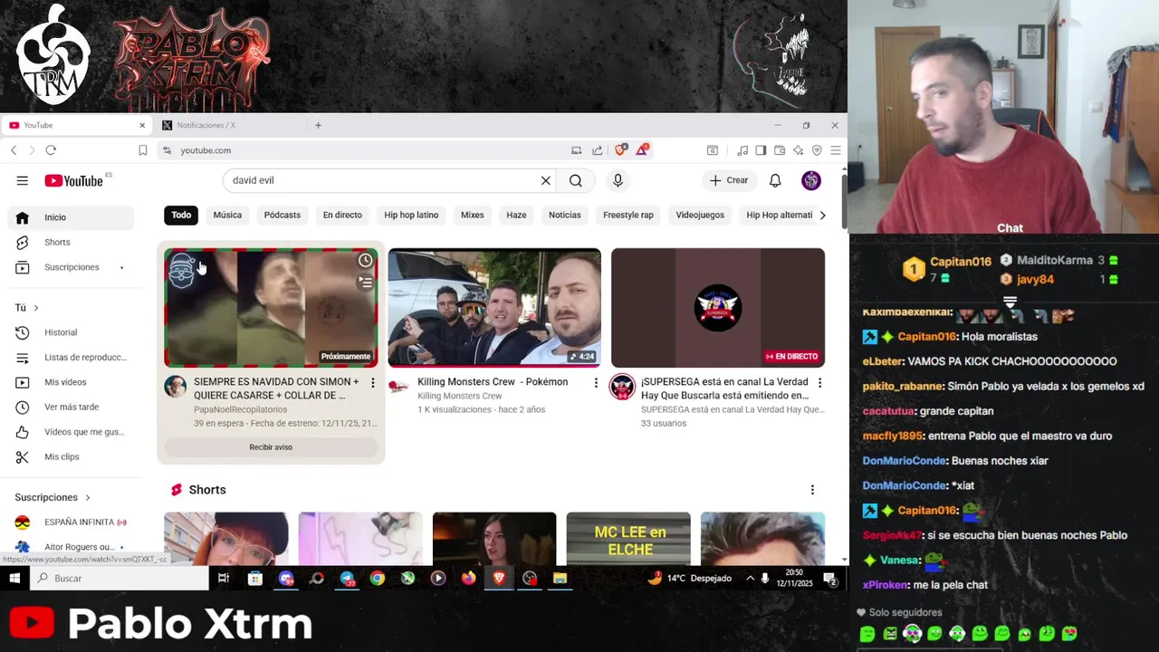Open the Brave playlist music note icon
This screenshot has width=1159, height=652.
point(742,150)
